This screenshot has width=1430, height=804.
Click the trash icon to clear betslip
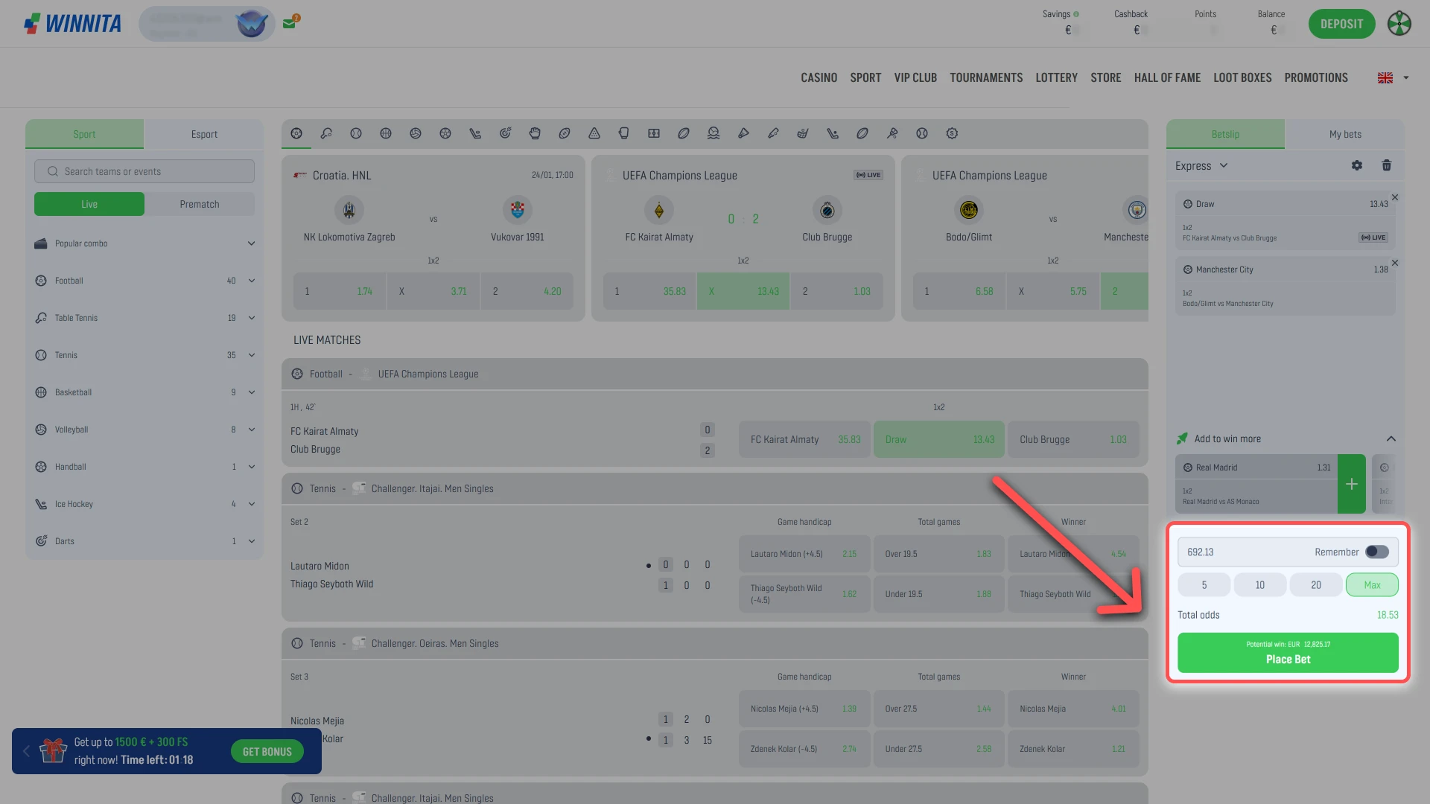point(1386,165)
